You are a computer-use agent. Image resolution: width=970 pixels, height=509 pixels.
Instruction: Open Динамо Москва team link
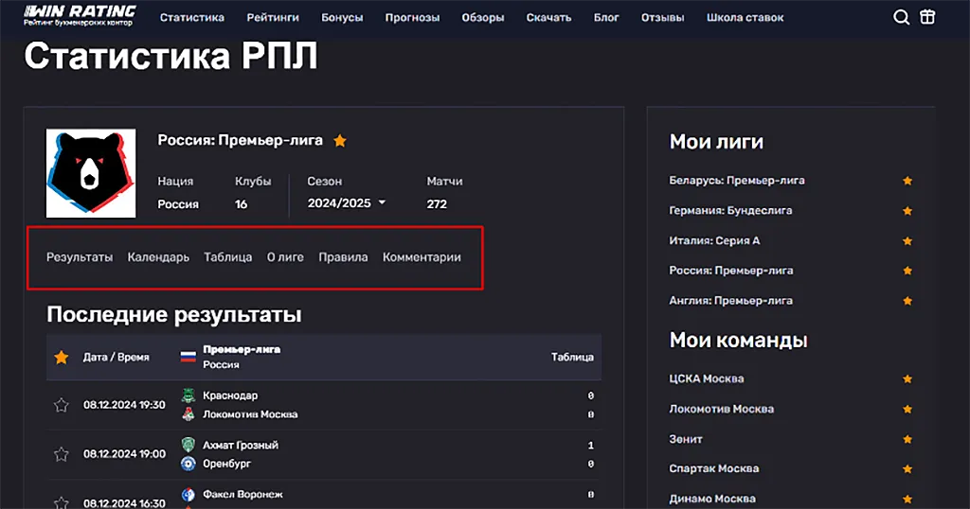point(712,499)
